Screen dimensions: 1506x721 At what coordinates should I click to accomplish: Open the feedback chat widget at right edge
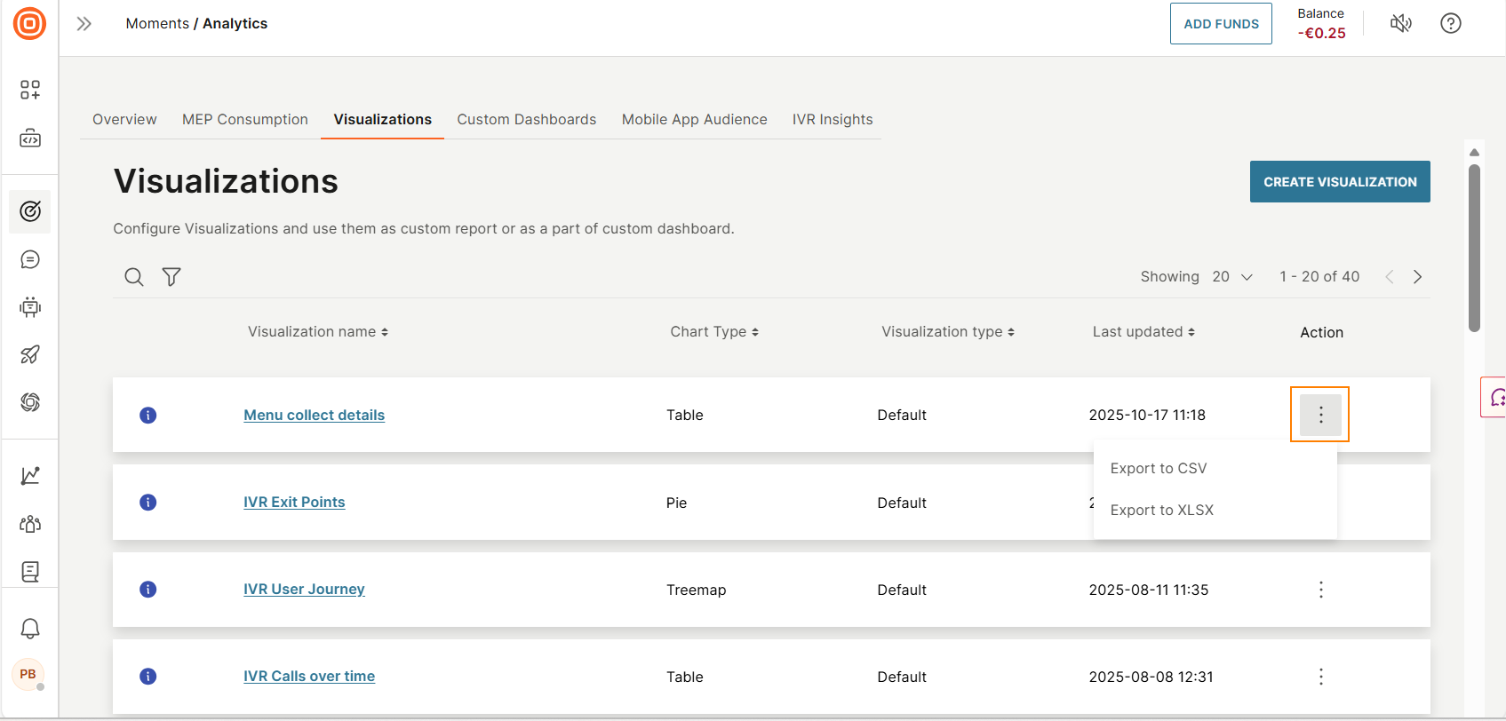(1494, 397)
